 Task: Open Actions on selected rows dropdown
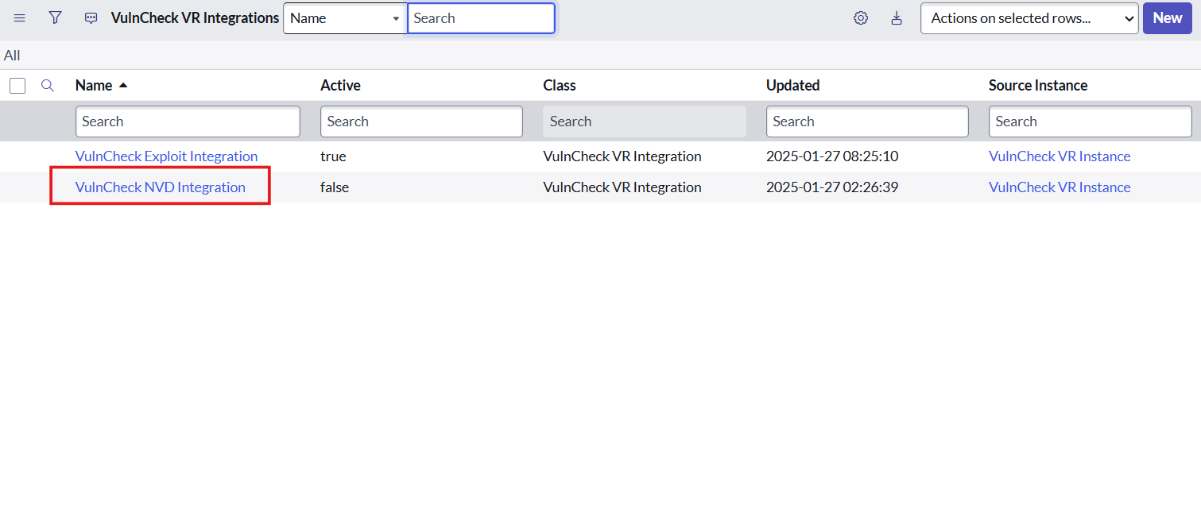(x=1029, y=18)
